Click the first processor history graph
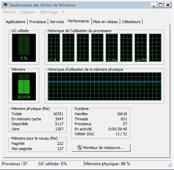Screen dimensions: 174x170 click(54, 48)
